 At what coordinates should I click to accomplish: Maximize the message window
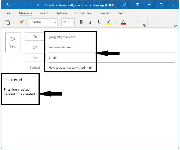[x=161, y=5]
